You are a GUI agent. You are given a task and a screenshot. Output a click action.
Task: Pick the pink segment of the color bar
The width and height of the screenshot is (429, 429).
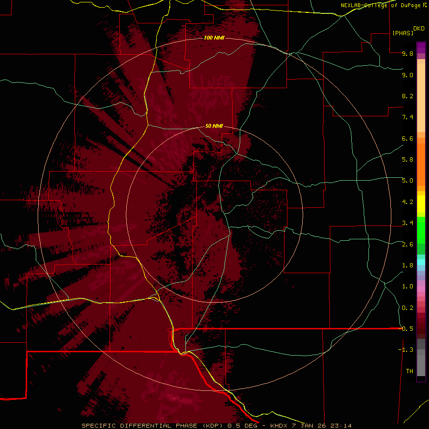(421, 289)
